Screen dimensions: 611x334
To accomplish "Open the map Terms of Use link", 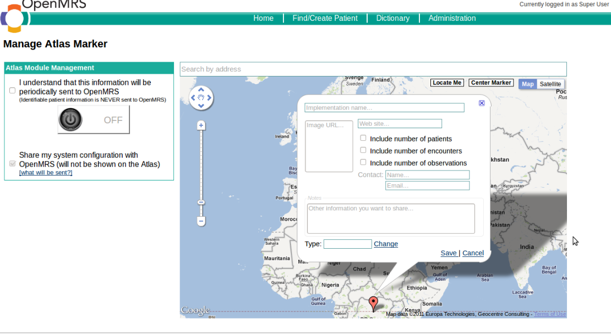I will [x=550, y=314].
